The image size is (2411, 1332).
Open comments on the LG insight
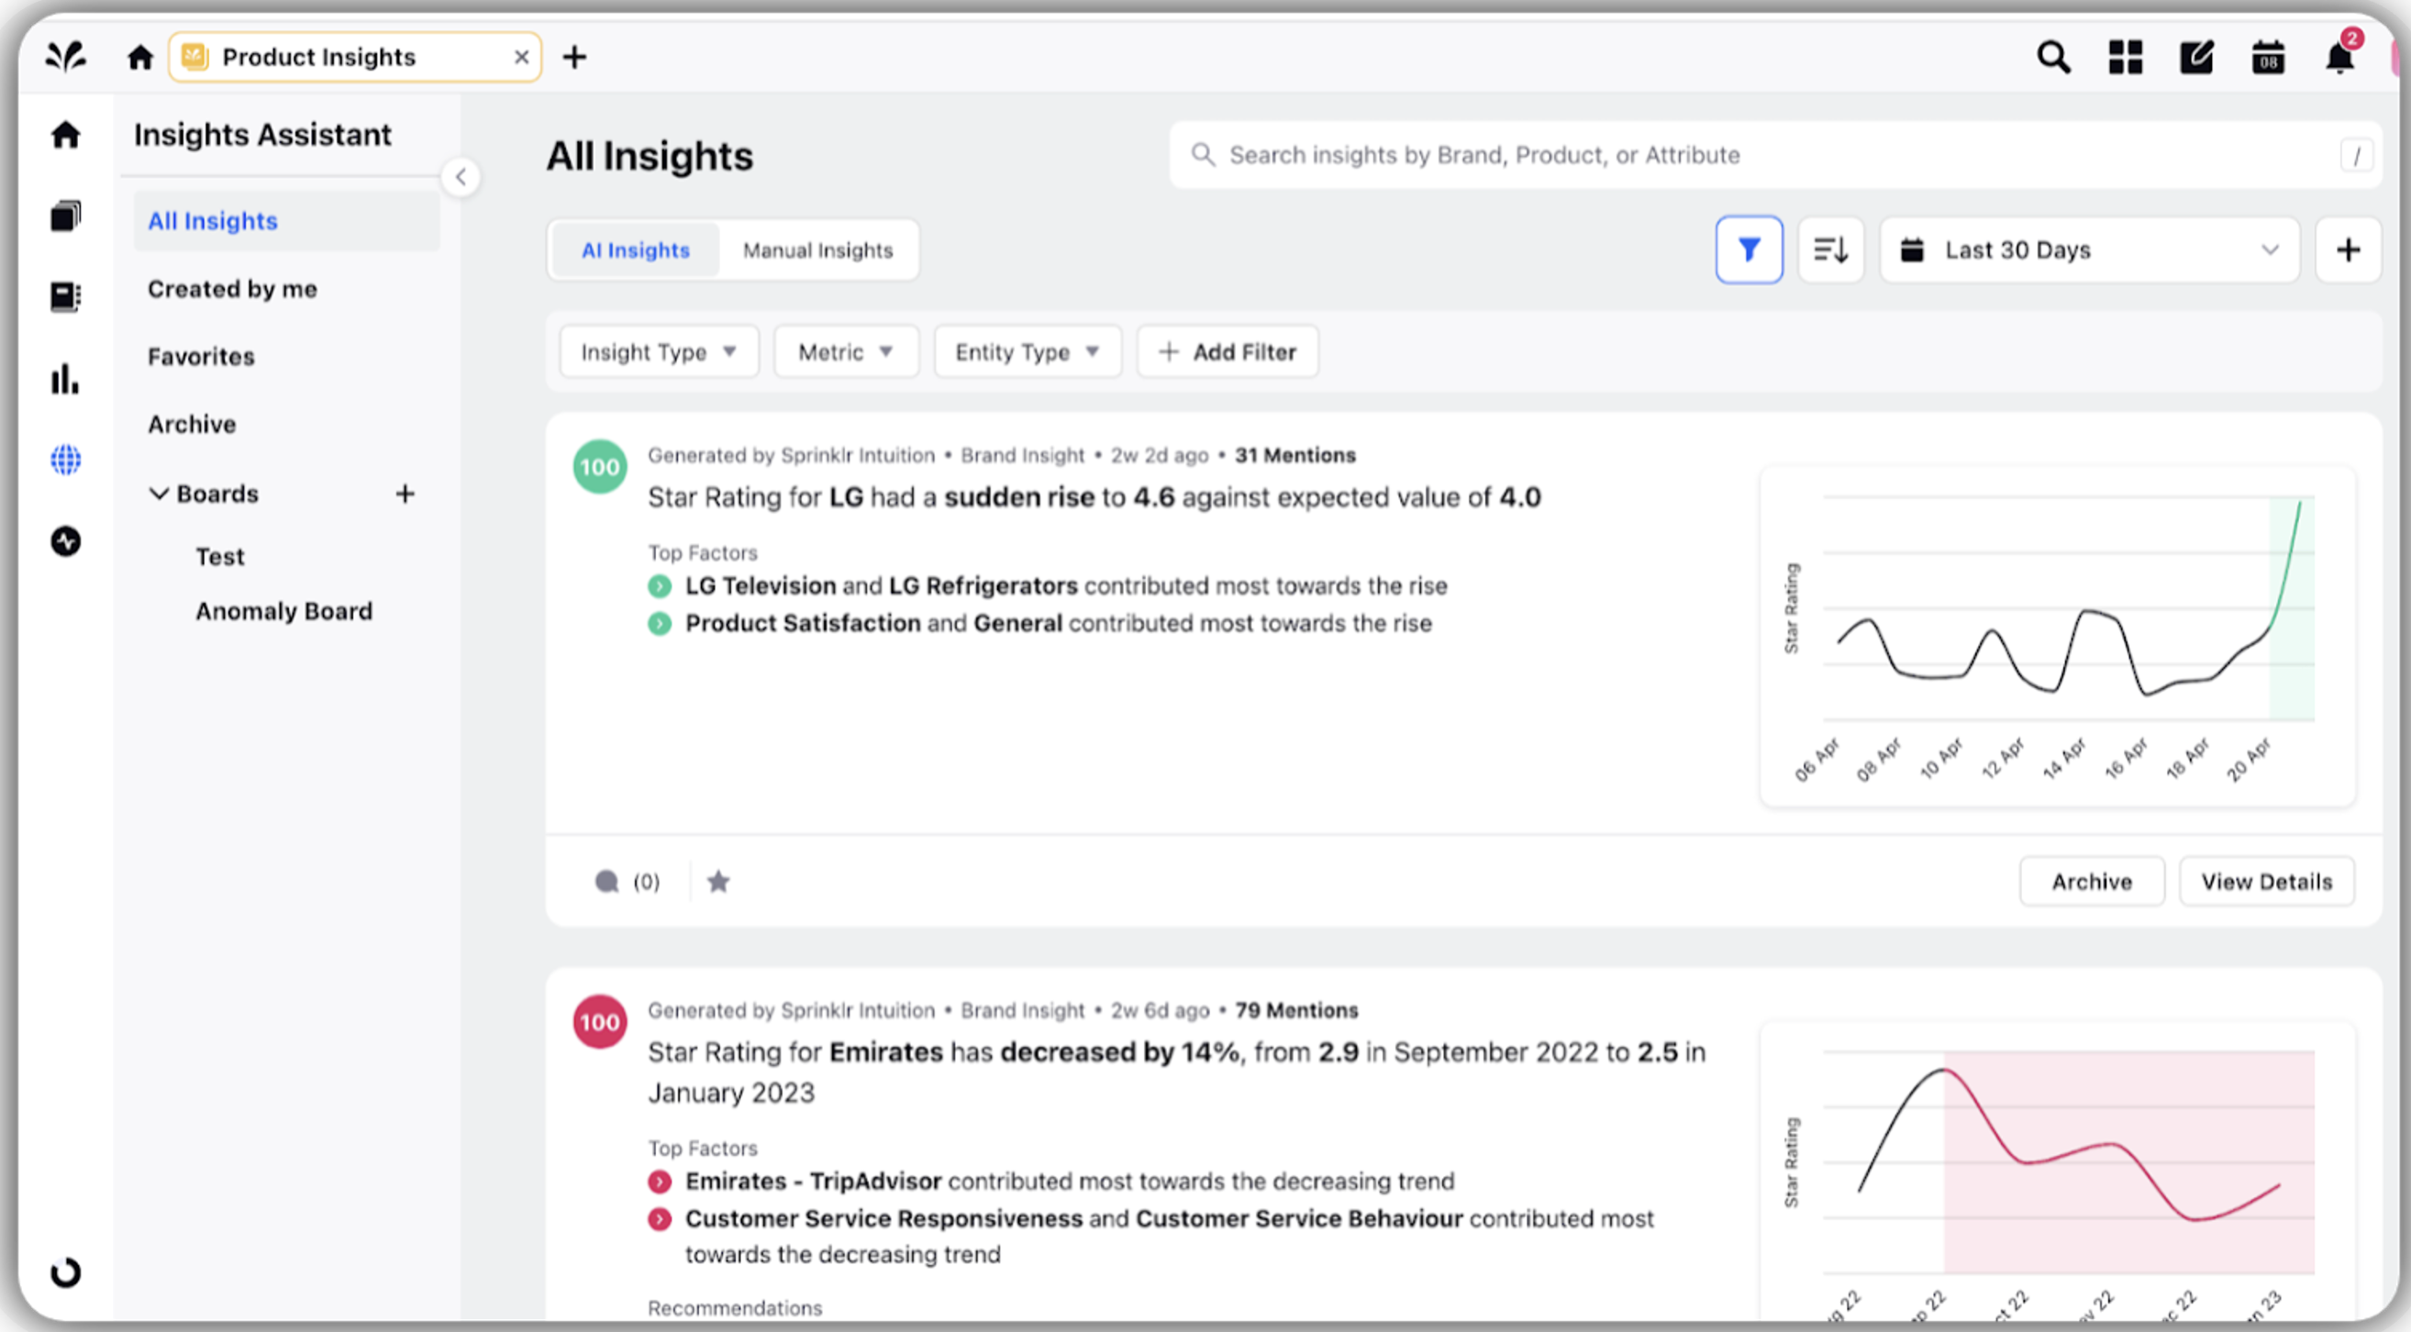point(628,882)
